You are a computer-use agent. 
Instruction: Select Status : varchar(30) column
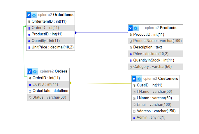point(48,97)
